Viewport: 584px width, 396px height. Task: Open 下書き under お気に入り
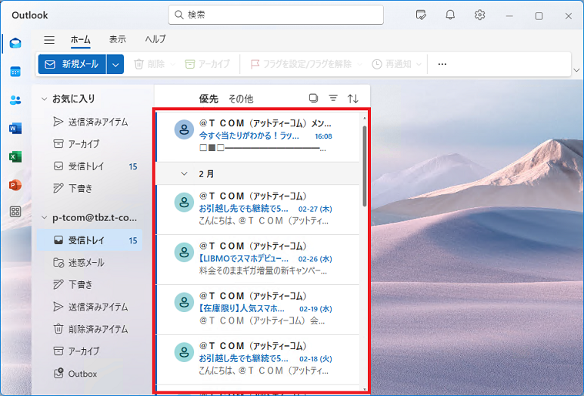pyautogui.click(x=90, y=188)
